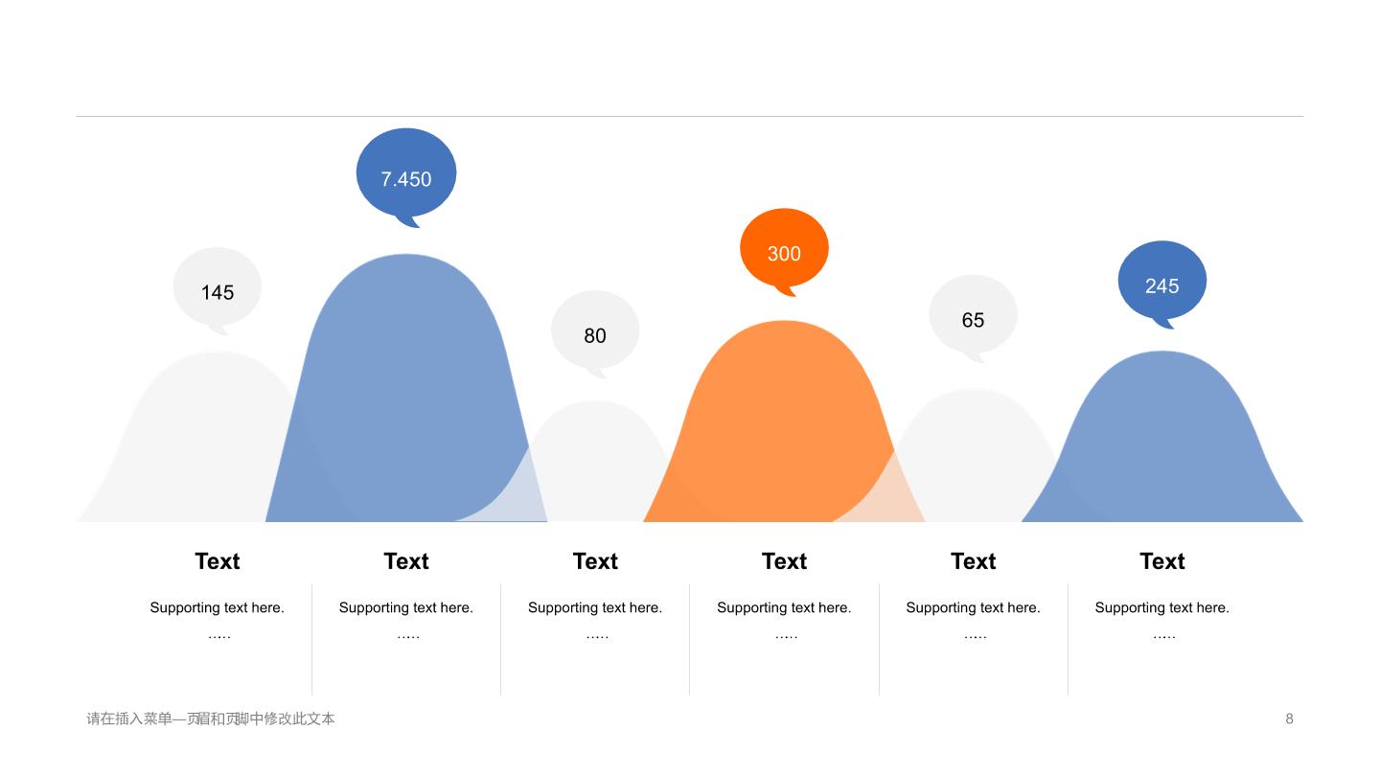Select the blue 7.450 speech bubble

(x=406, y=177)
